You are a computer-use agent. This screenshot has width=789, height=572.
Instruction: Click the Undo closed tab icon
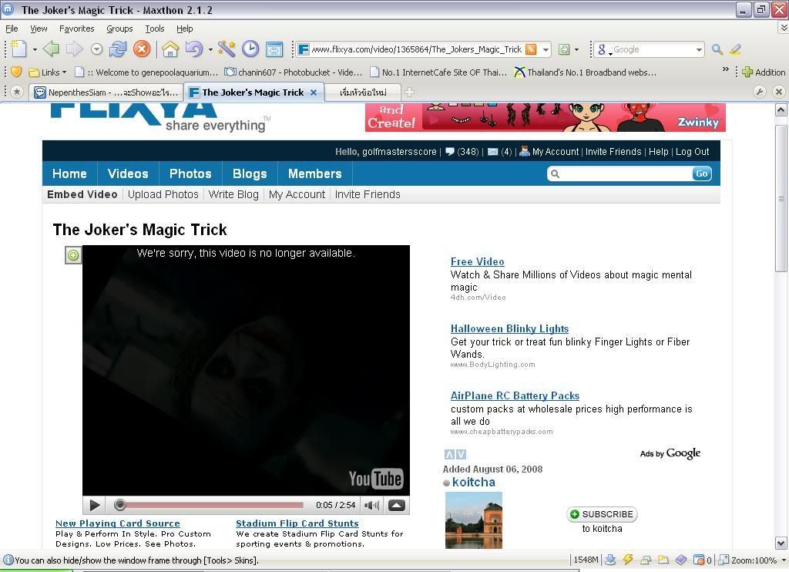[193, 49]
